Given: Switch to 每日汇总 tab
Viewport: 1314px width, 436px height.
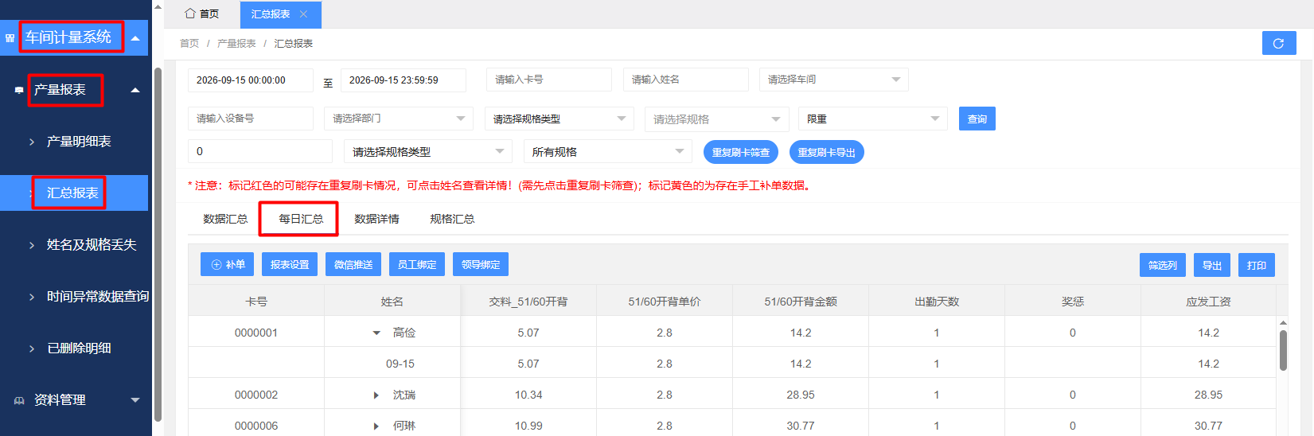Looking at the screenshot, I should 301,219.
